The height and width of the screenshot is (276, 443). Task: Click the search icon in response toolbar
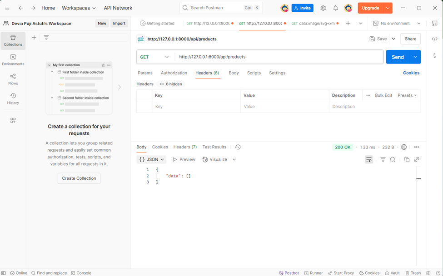point(393,160)
